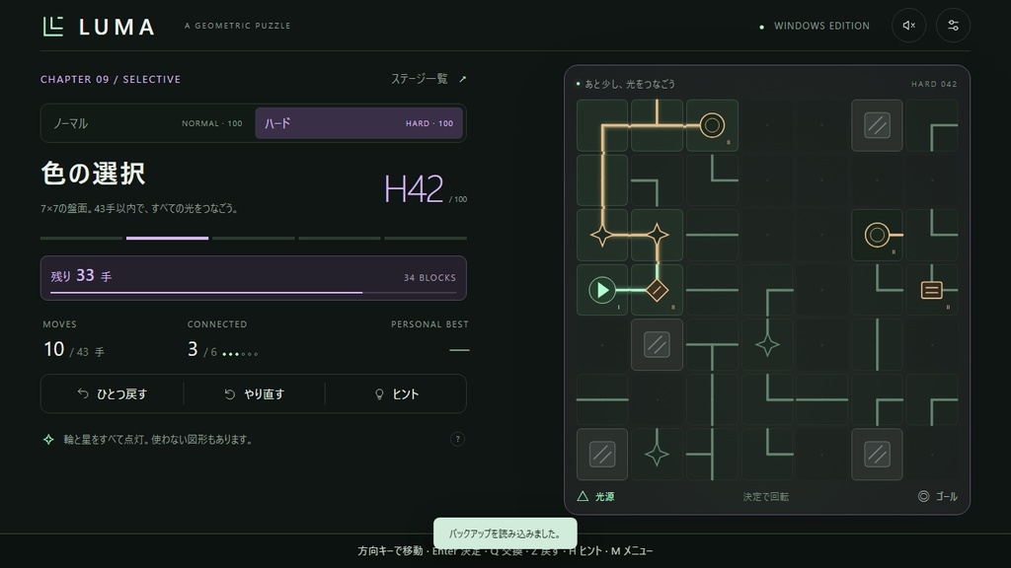The width and height of the screenshot is (1011, 568).
Task: Rotate the play-arrow light source tile
Action: tap(602, 290)
